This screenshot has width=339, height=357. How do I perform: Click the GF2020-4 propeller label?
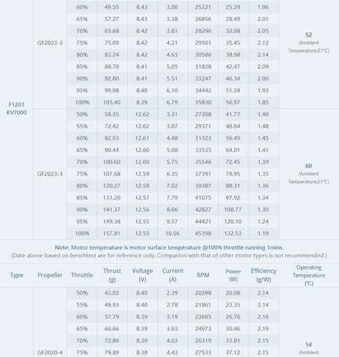(x=49, y=352)
